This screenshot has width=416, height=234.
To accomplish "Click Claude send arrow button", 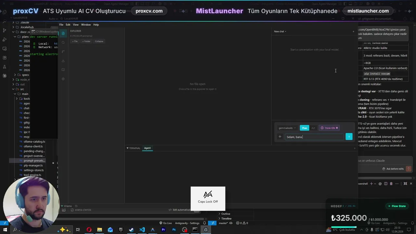I will pos(409,169).
